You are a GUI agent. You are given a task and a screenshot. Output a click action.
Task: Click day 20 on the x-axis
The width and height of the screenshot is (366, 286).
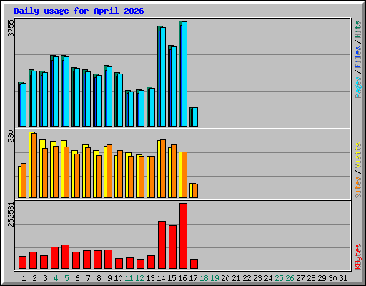[225, 278]
